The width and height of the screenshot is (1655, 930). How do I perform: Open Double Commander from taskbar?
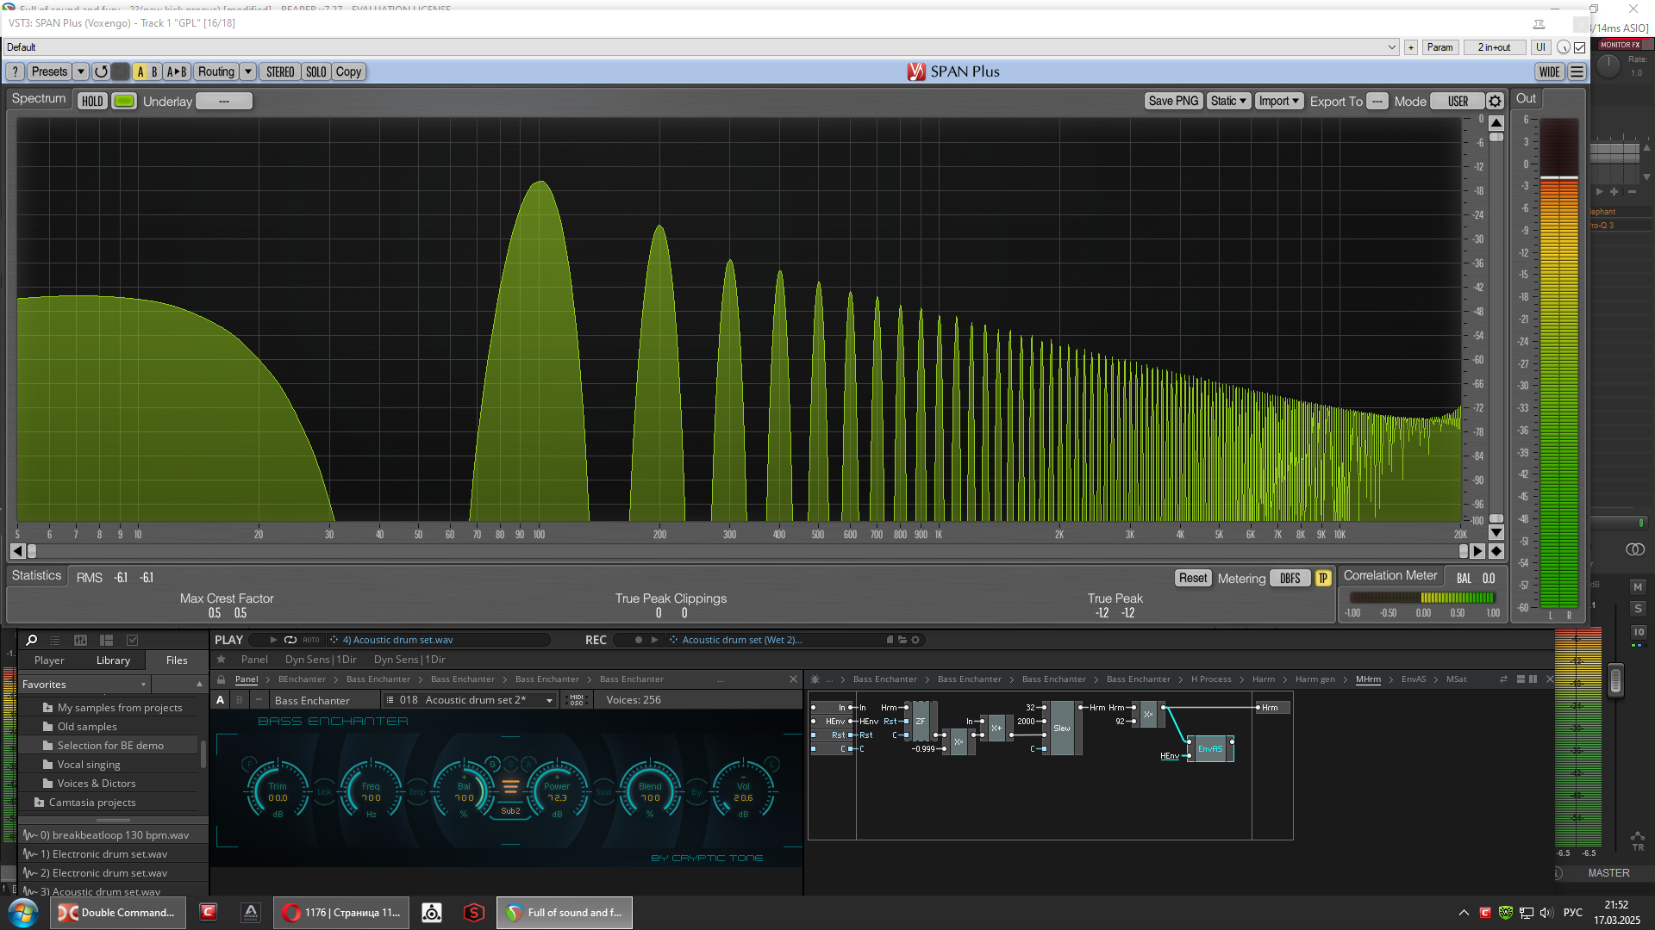tap(118, 913)
